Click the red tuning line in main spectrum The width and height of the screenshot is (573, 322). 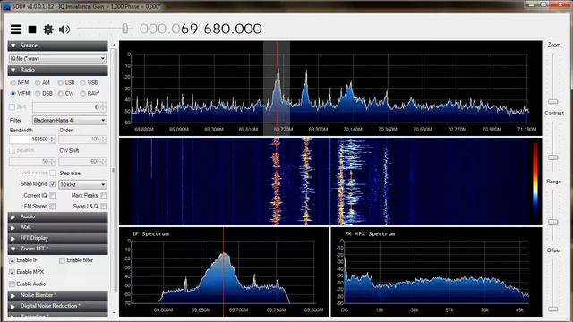coord(277,88)
